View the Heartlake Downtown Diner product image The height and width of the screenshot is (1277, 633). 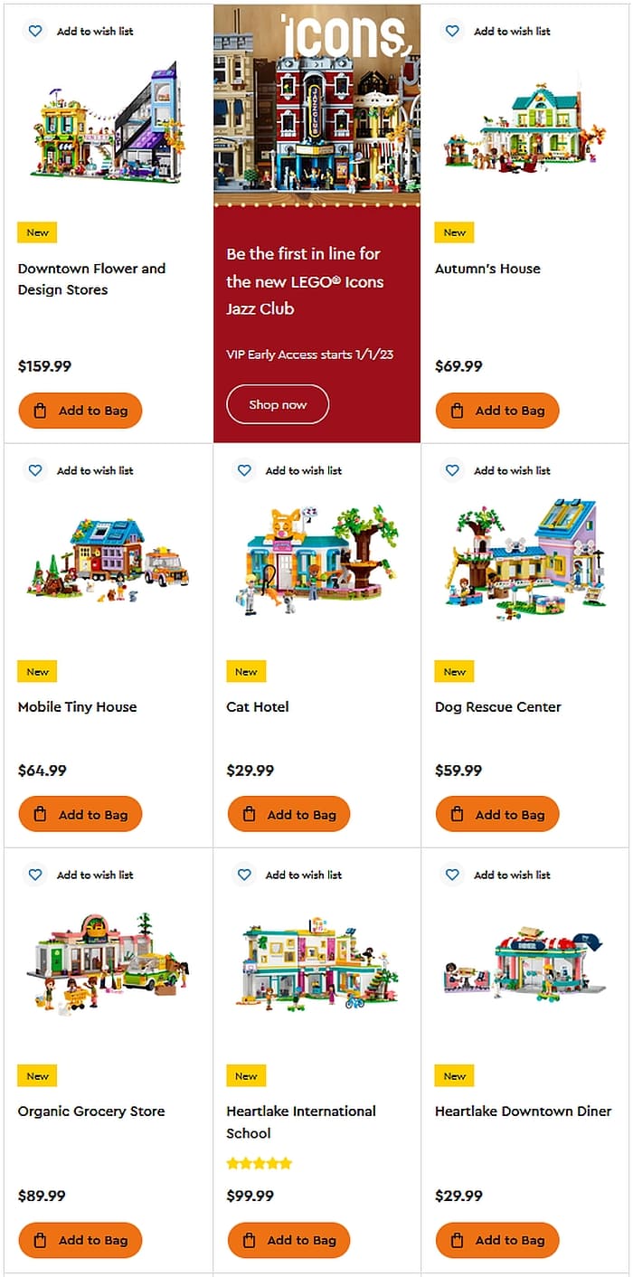524,965
